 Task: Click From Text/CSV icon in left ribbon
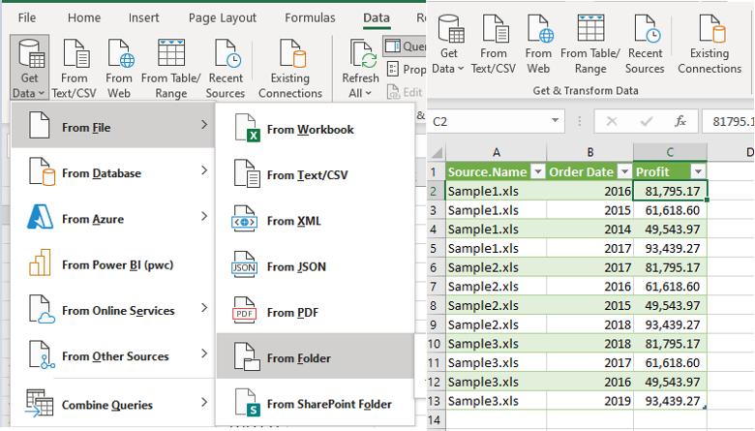(75, 68)
